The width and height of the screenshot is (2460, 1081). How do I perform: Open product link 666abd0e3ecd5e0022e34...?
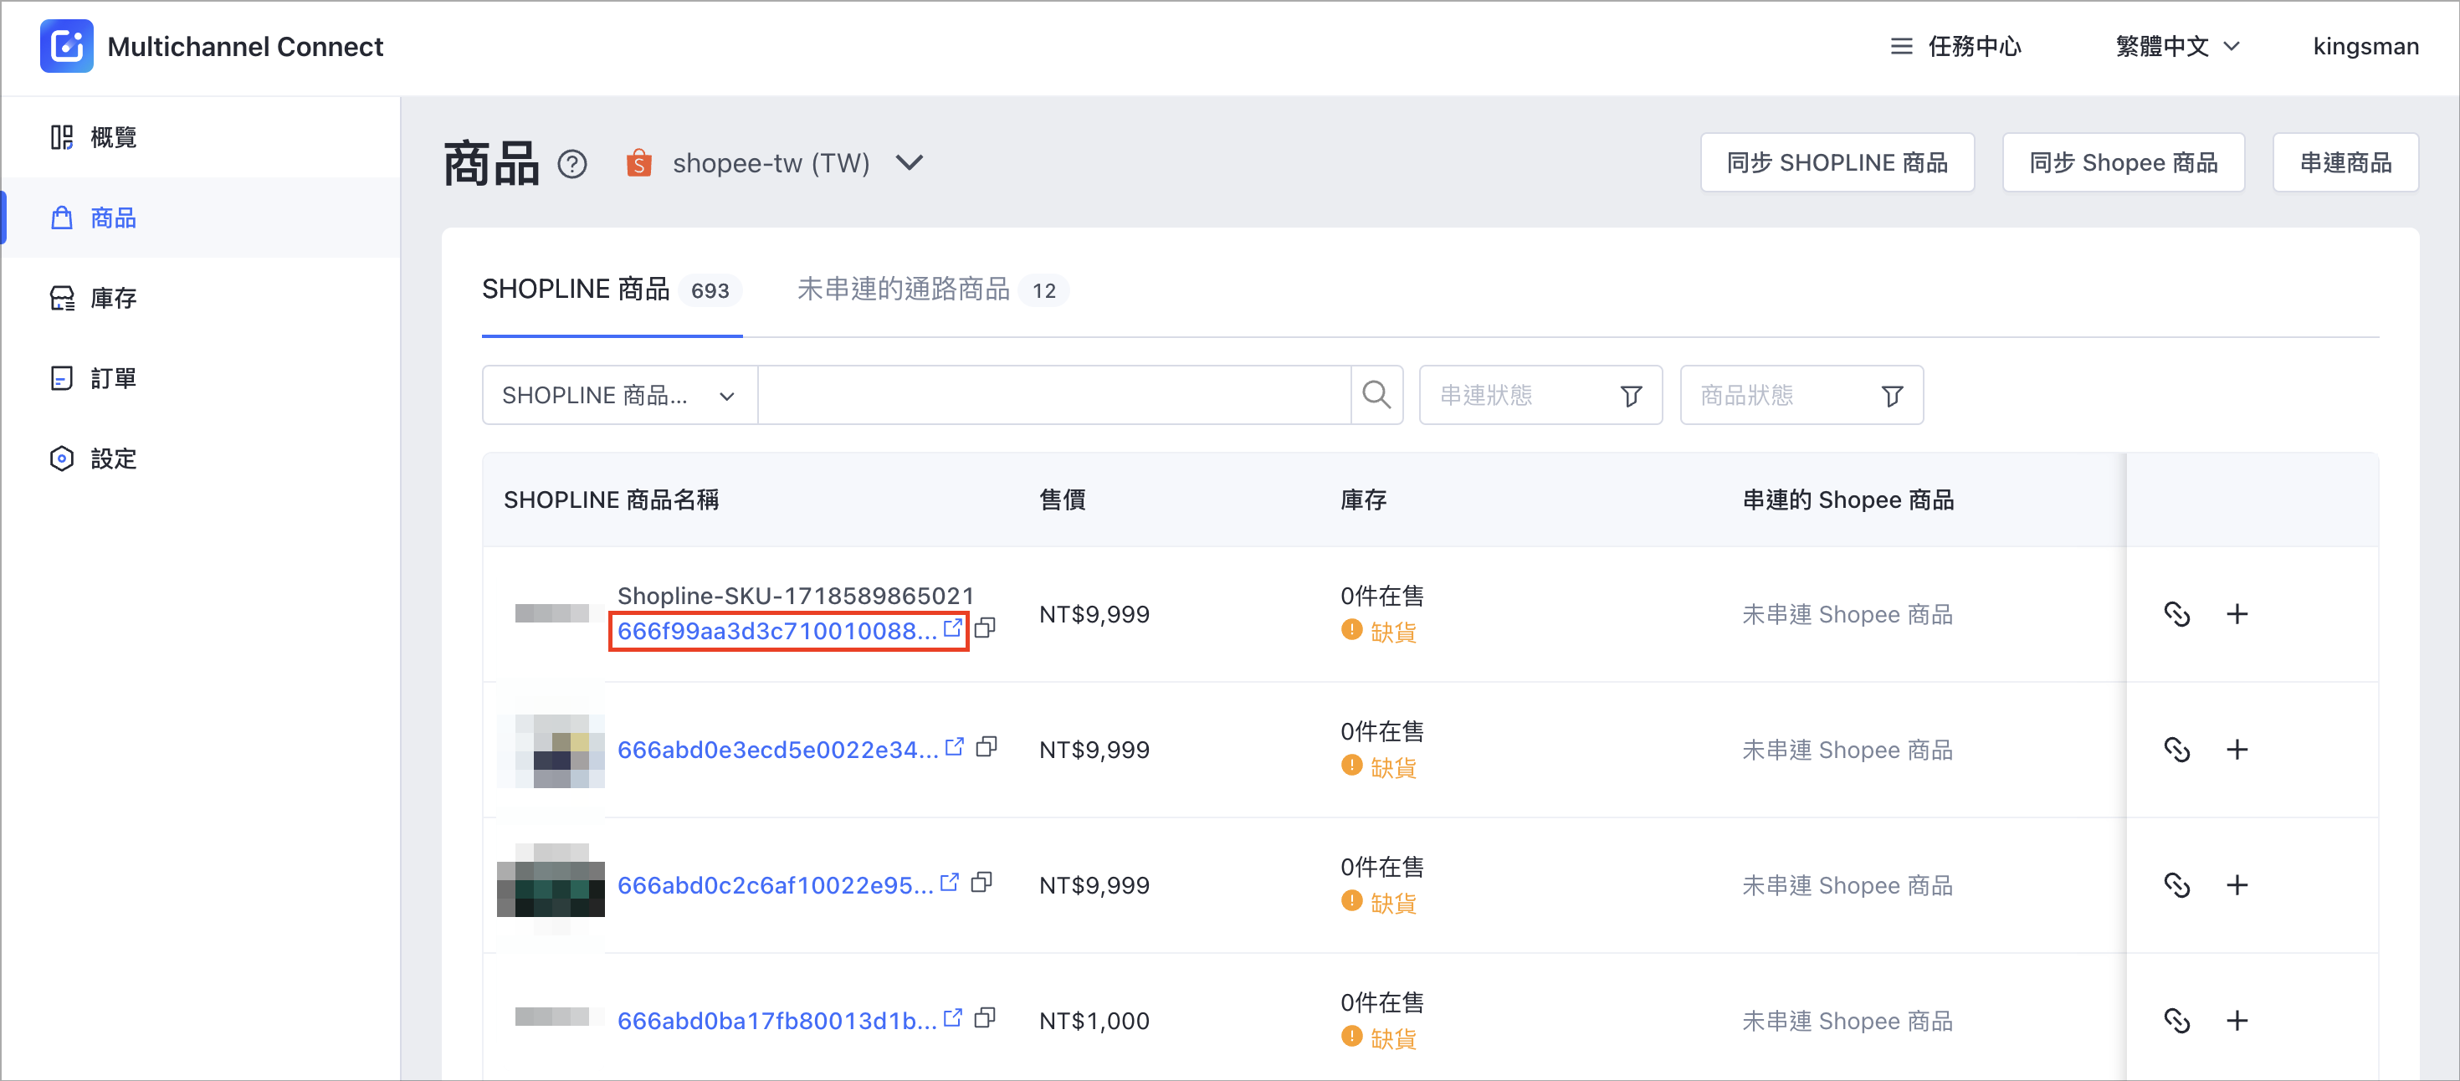[x=777, y=751]
